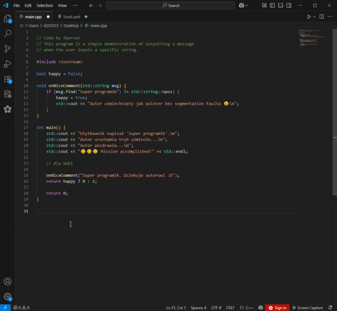Open the Copilot chat icon in title bar
337x311 pixels.
coord(241,6)
